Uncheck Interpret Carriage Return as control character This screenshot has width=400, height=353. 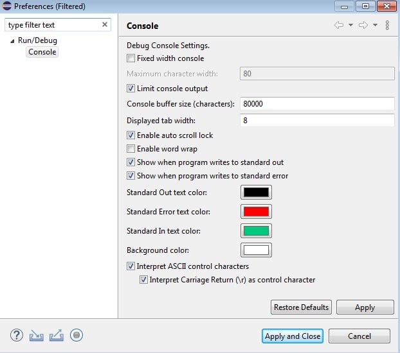143,280
